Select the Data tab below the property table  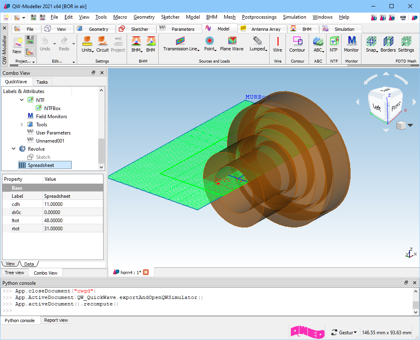pyautogui.click(x=29, y=264)
